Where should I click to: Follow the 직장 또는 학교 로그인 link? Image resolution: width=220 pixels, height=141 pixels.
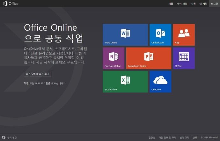click(44, 84)
